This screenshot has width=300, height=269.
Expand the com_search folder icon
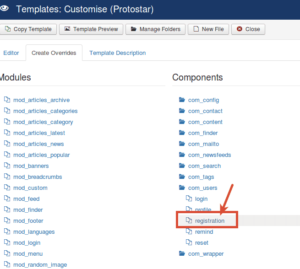pos(182,166)
